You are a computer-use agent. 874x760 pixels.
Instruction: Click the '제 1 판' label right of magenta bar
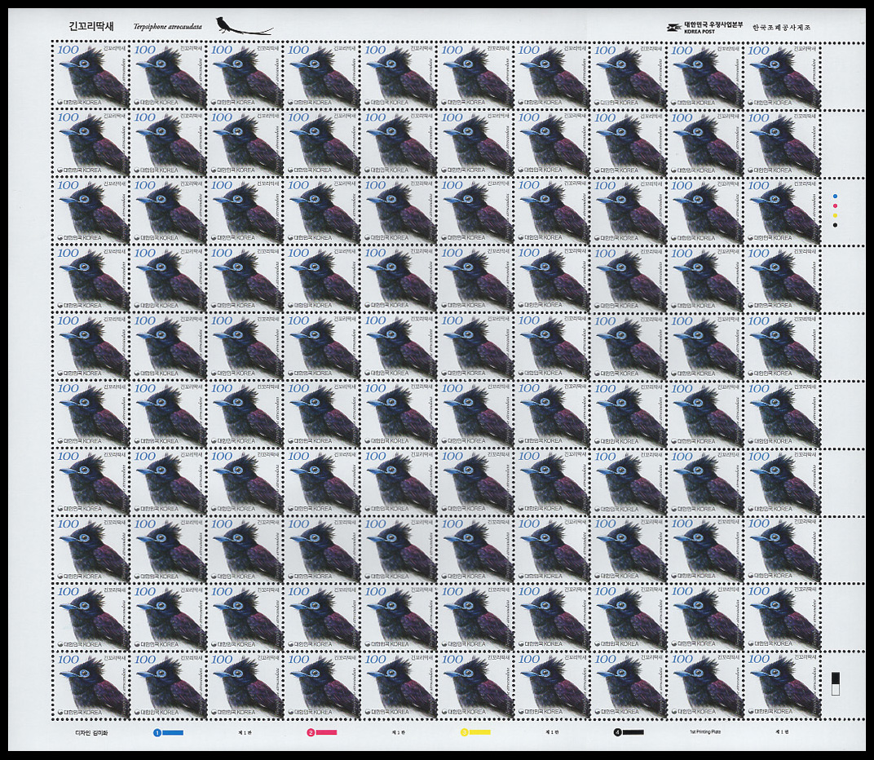tap(397, 732)
